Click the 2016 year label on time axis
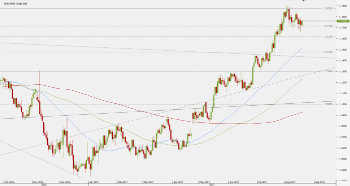The height and width of the screenshot is (186, 350). pos(44,185)
